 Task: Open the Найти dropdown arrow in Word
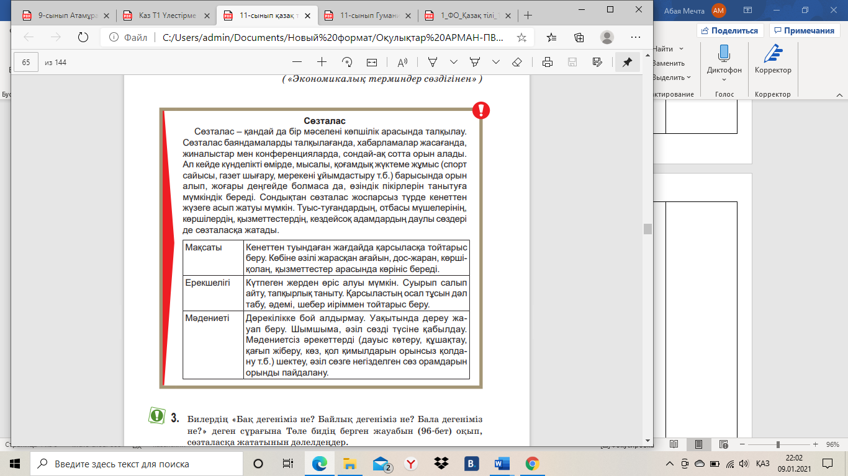click(x=682, y=48)
